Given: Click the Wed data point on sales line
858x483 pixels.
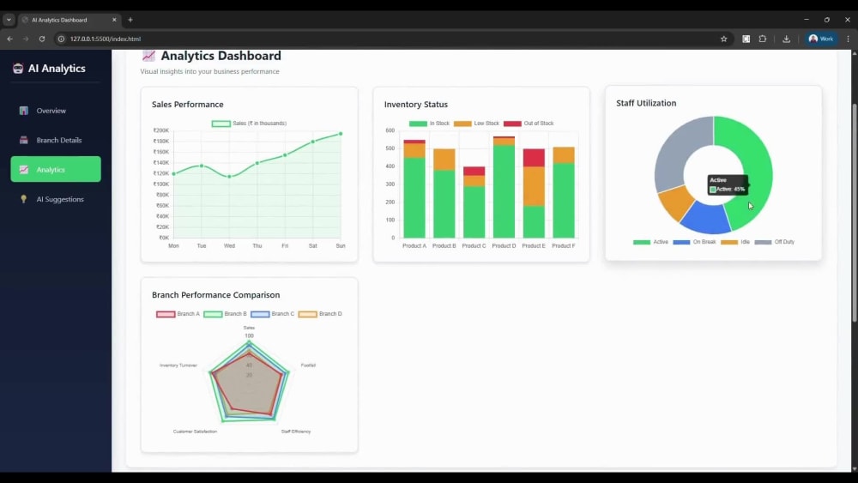Looking at the screenshot, I should click(x=229, y=176).
